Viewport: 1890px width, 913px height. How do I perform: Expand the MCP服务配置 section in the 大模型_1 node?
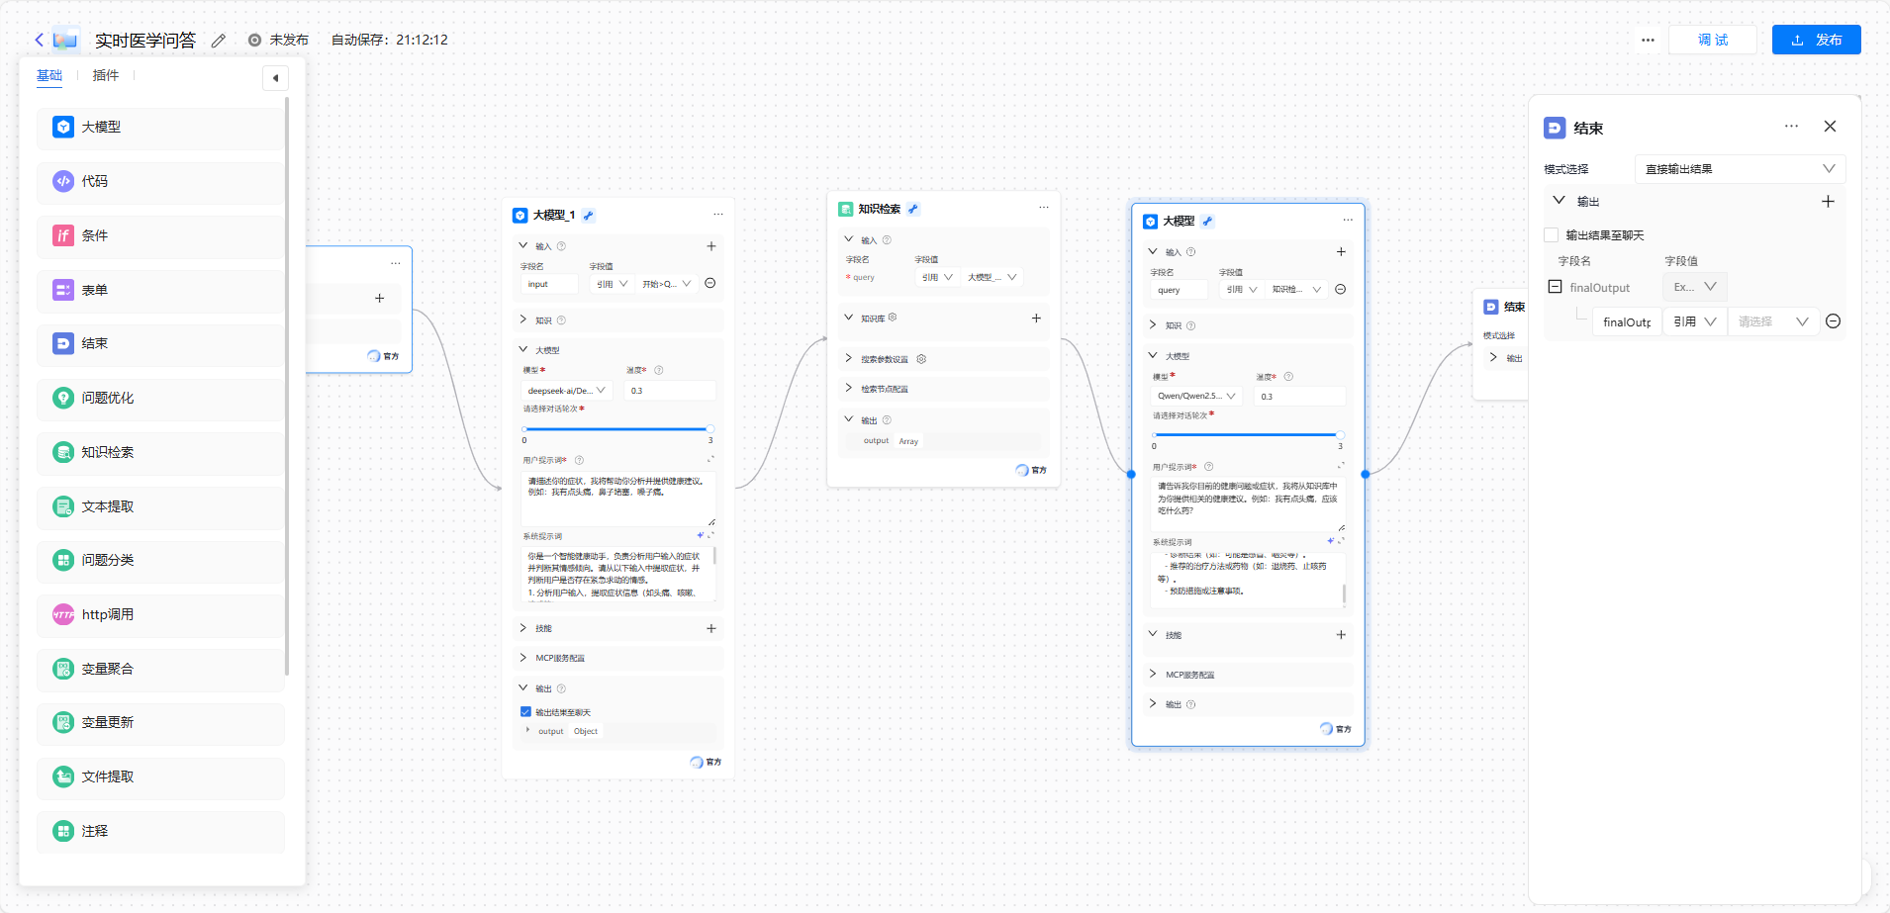[522, 657]
